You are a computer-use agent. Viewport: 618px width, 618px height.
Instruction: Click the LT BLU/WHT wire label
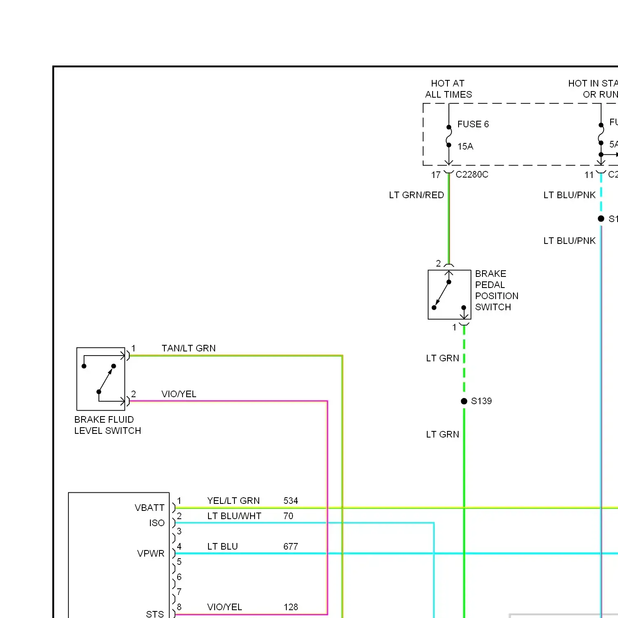234,516
